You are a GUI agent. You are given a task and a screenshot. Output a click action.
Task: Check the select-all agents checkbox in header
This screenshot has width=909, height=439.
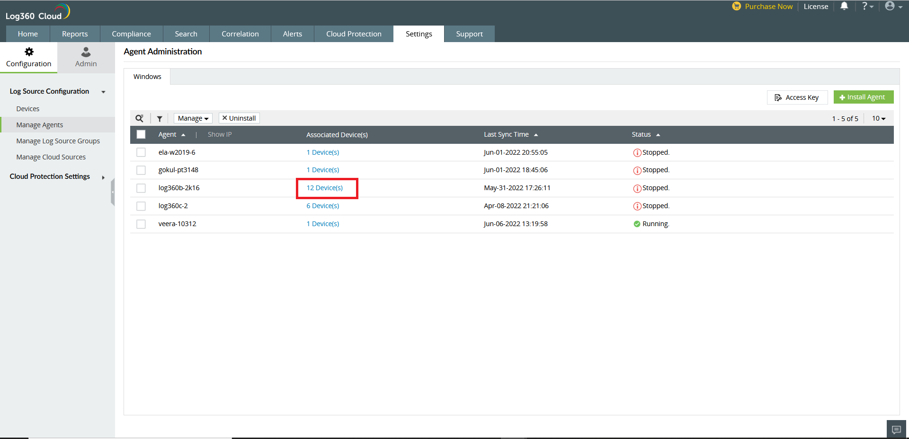coord(141,134)
